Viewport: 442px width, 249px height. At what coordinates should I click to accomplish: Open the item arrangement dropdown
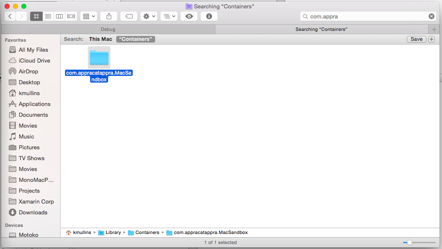89,16
